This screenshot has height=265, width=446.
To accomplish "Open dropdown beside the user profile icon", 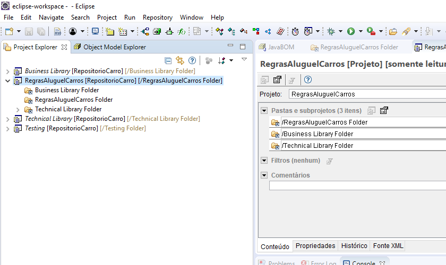I will 82,31.
